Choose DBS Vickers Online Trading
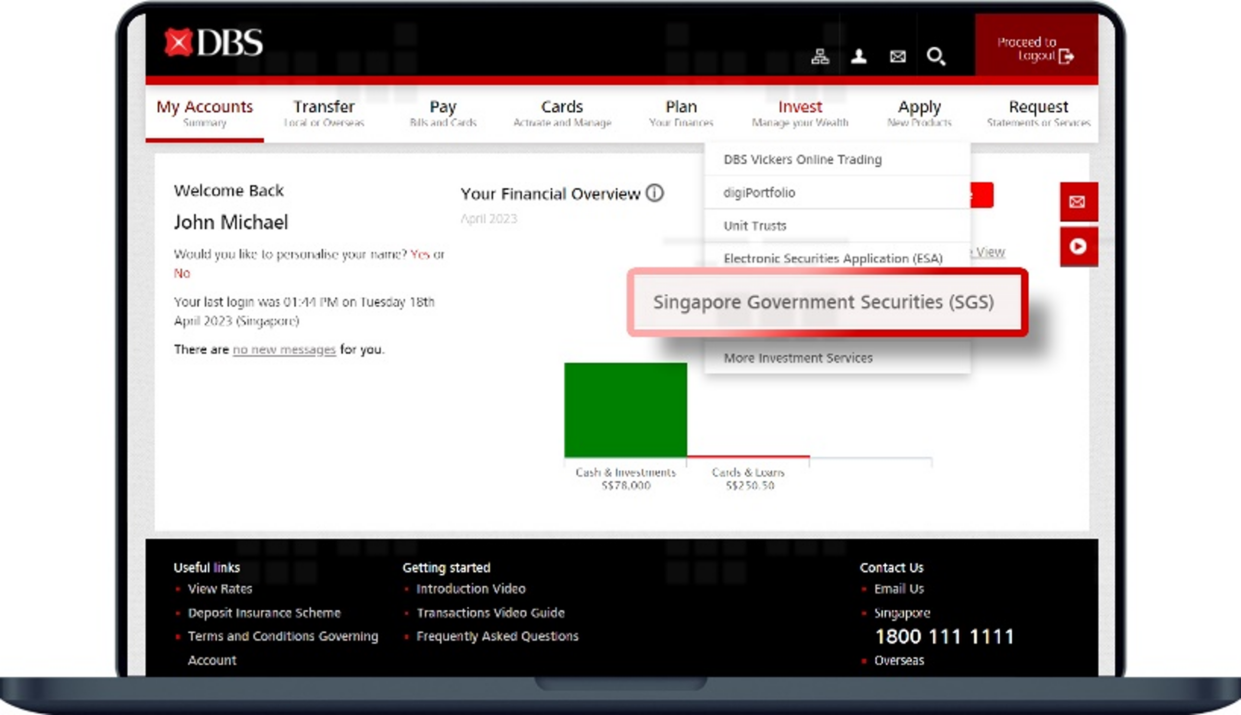The width and height of the screenshot is (1241, 715). (x=838, y=159)
